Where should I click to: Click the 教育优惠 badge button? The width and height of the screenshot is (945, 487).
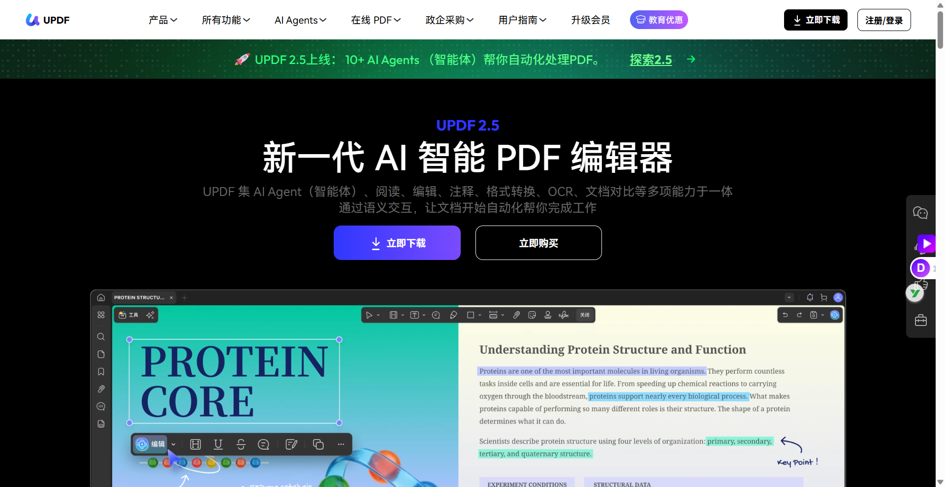coord(659,20)
